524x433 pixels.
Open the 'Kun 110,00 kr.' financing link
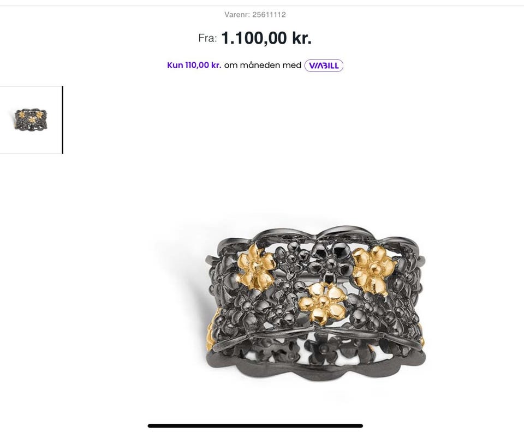click(x=194, y=65)
